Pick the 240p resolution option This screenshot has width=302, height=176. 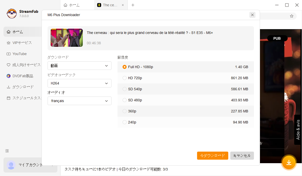(x=125, y=122)
